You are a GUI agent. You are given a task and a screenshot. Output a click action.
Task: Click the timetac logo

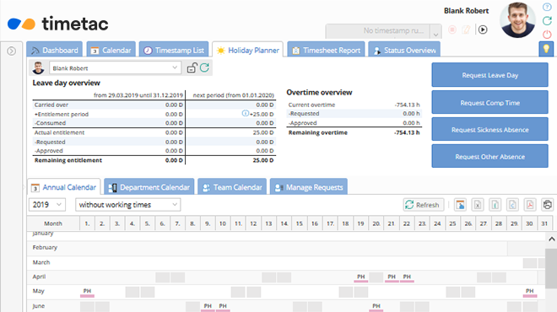pyautogui.click(x=58, y=24)
